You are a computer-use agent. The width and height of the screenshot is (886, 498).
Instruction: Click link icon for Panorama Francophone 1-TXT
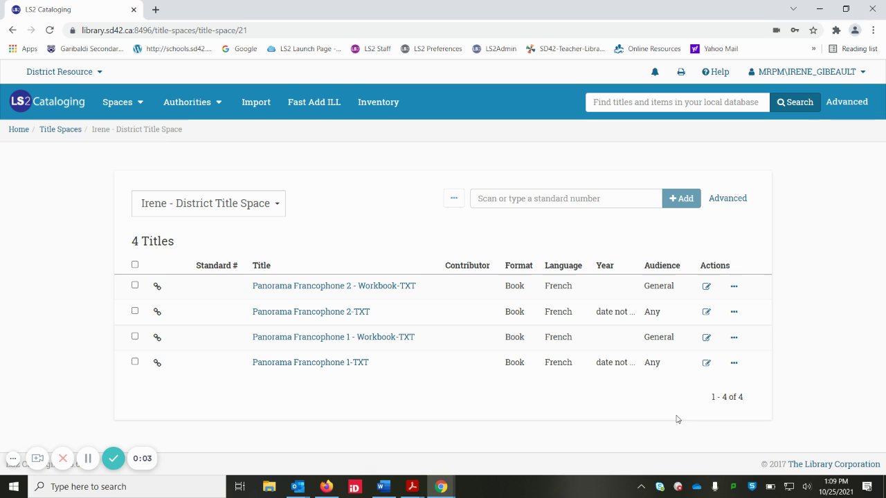click(x=157, y=363)
